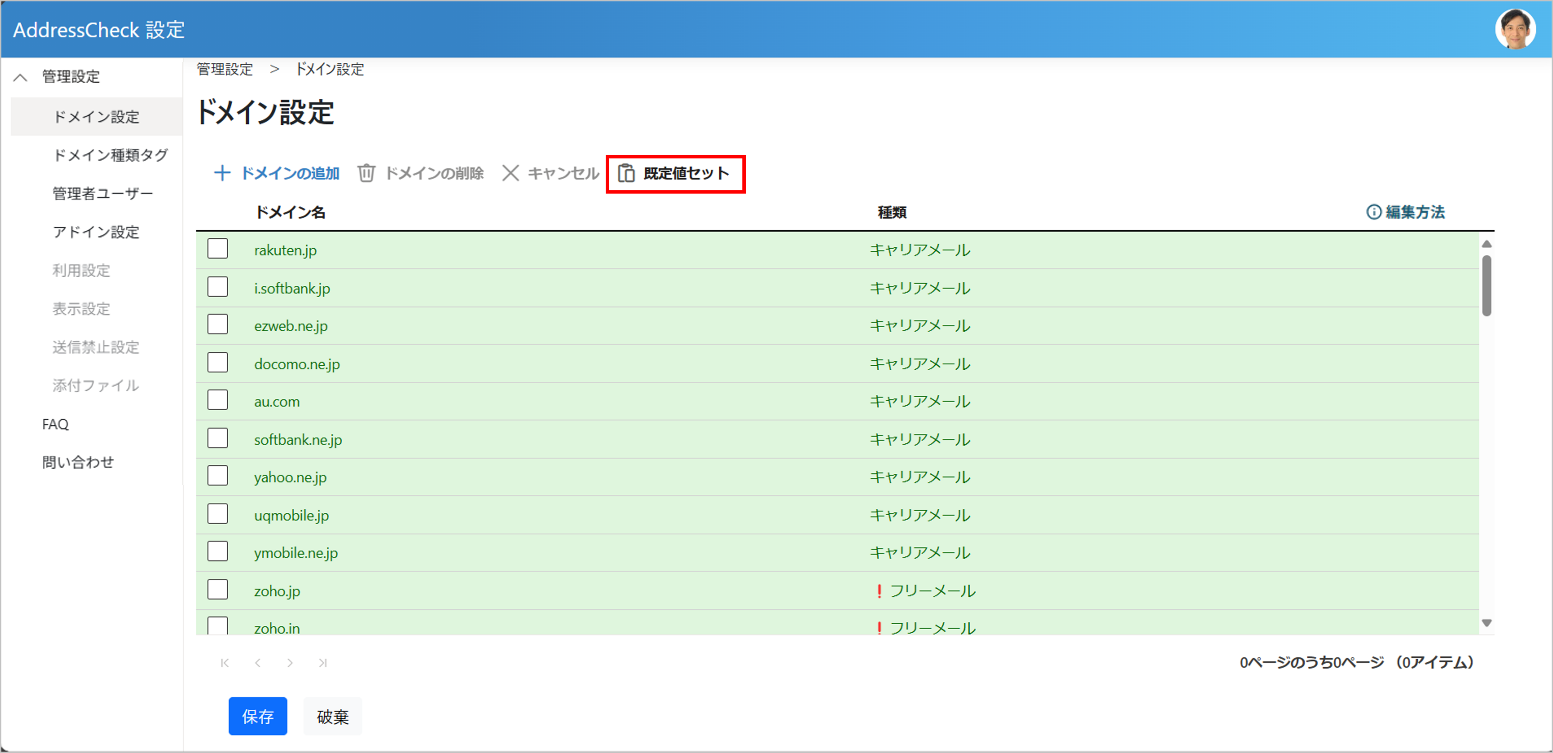Click the plus icon for ドメインの追加
The height and width of the screenshot is (753, 1553).
point(222,174)
